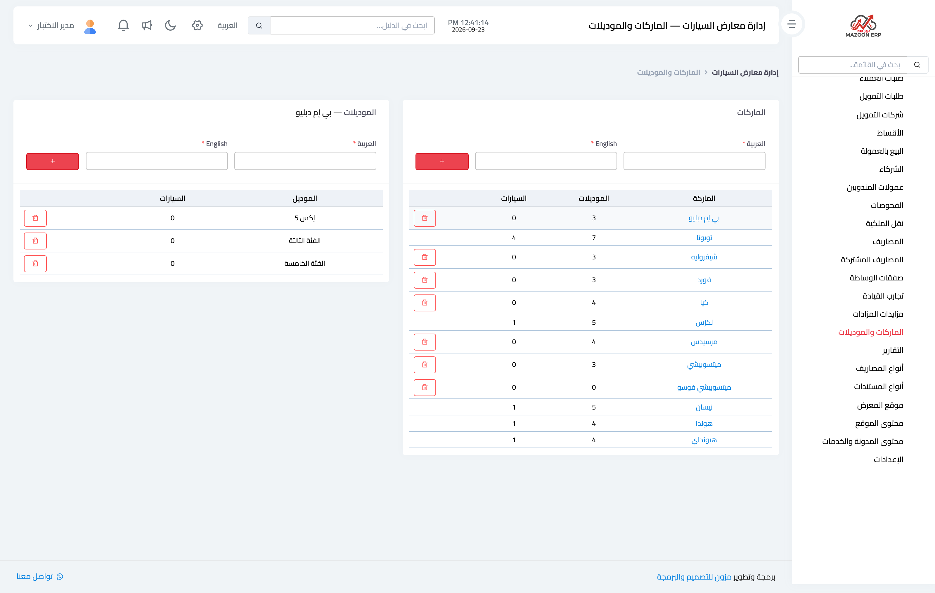Open تجارب القيادة menu item
The image size is (935, 593).
coord(883,296)
